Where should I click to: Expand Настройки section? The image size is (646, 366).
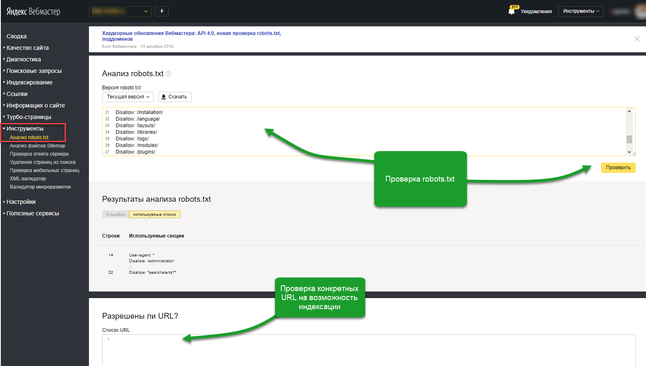pyautogui.click(x=21, y=202)
